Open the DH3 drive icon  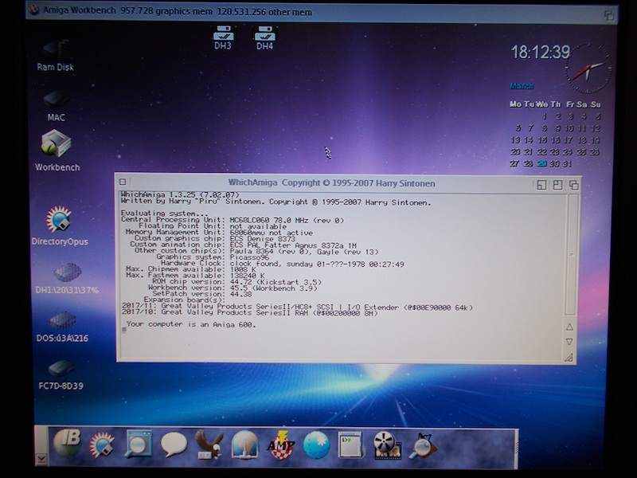[223, 35]
